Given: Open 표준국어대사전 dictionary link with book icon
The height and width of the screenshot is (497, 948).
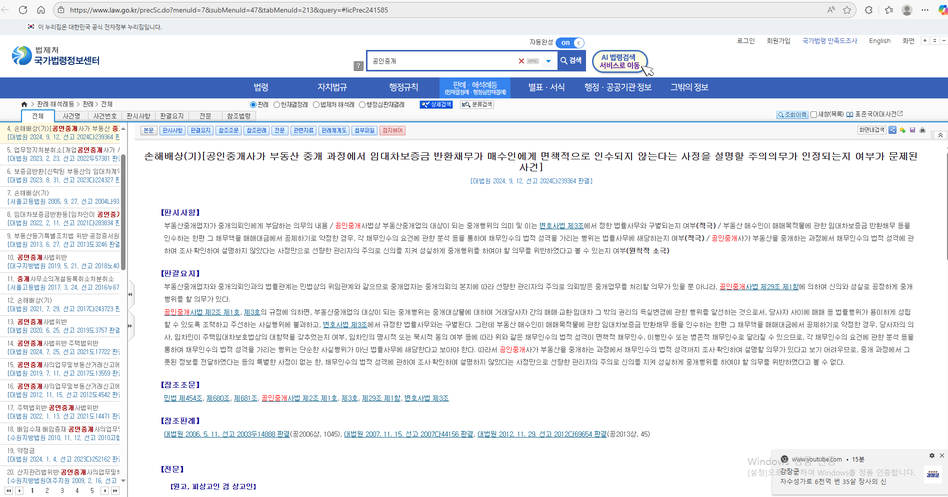Looking at the screenshot, I should coord(850,114).
